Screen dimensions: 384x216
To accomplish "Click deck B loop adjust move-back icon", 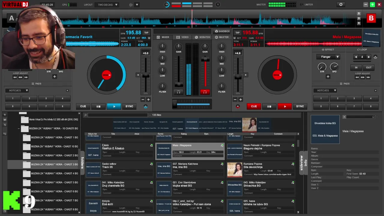I will click(x=357, y=77).
